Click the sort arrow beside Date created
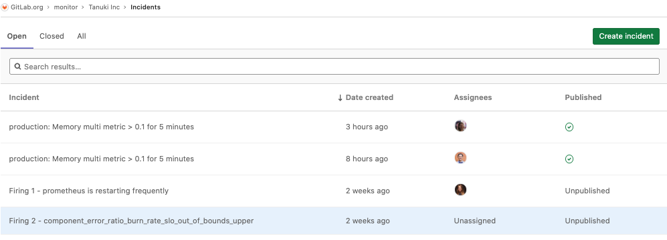 coord(340,97)
